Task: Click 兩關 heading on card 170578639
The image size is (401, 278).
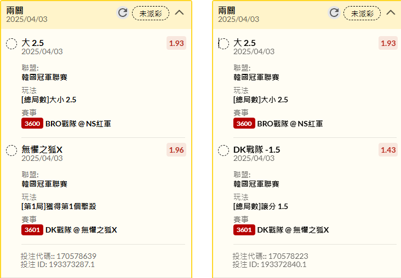Action: 15,10
